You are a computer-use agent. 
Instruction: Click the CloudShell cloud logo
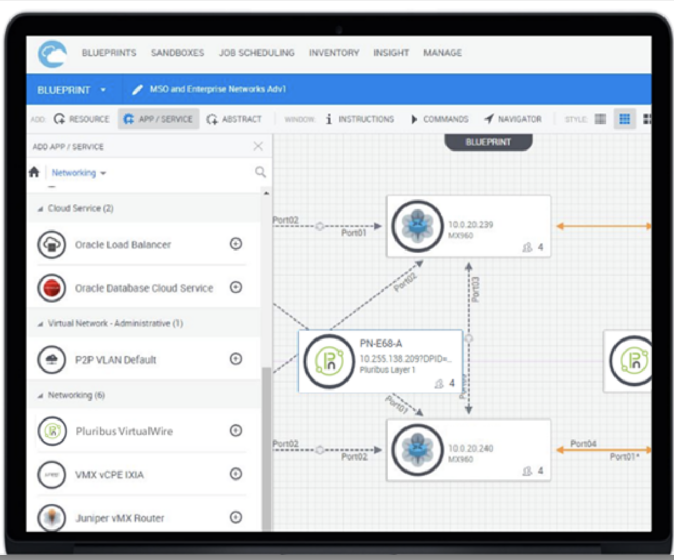coord(53,54)
